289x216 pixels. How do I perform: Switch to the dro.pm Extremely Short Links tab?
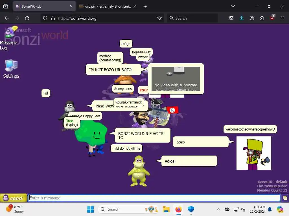click(108, 6)
